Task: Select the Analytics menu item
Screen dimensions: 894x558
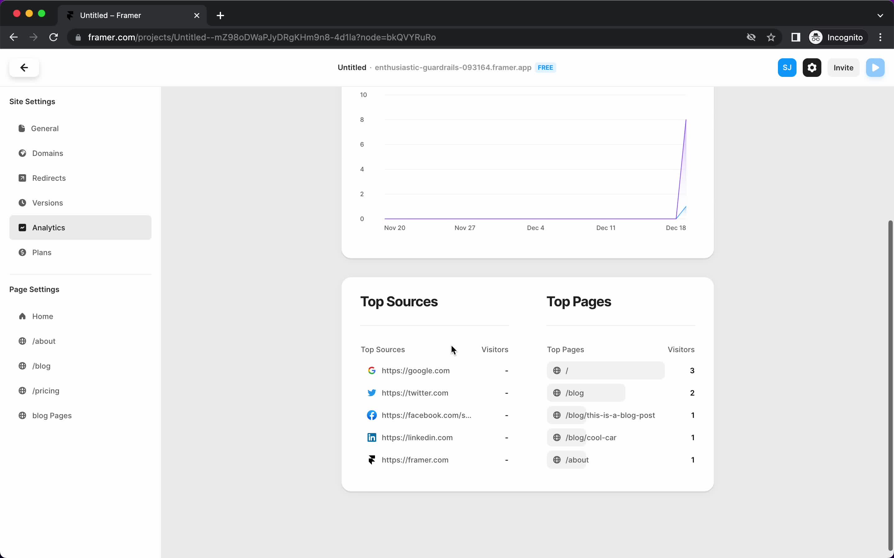Action: point(48,228)
